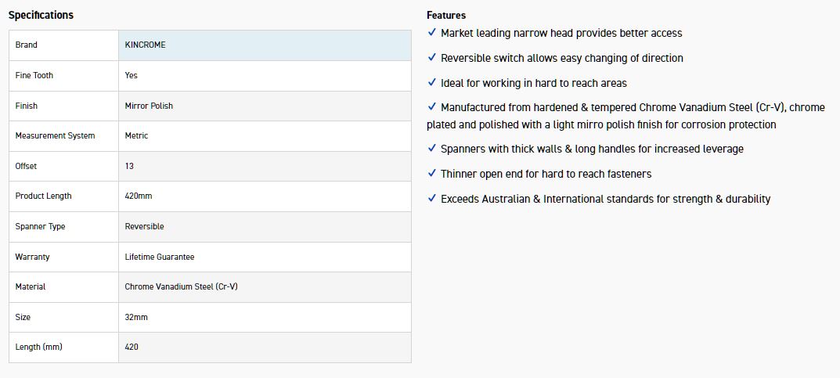The width and height of the screenshot is (840, 378).
Task: Click the checkmark before Chrome Vanadium Steel feature
Action: tap(432, 107)
